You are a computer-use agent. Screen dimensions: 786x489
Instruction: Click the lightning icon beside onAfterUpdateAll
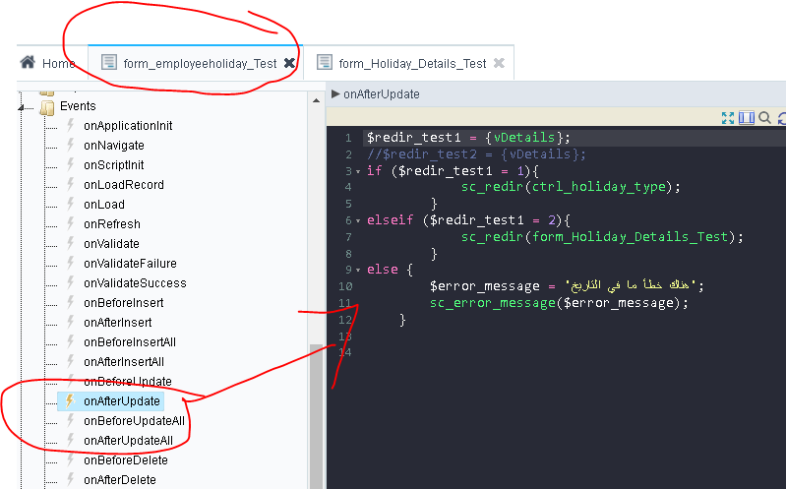tap(71, 440)
